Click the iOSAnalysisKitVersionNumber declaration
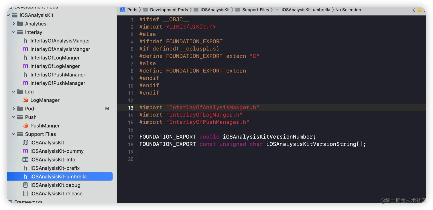This screenshot has width=433, height=210. (x=228, y=137)
